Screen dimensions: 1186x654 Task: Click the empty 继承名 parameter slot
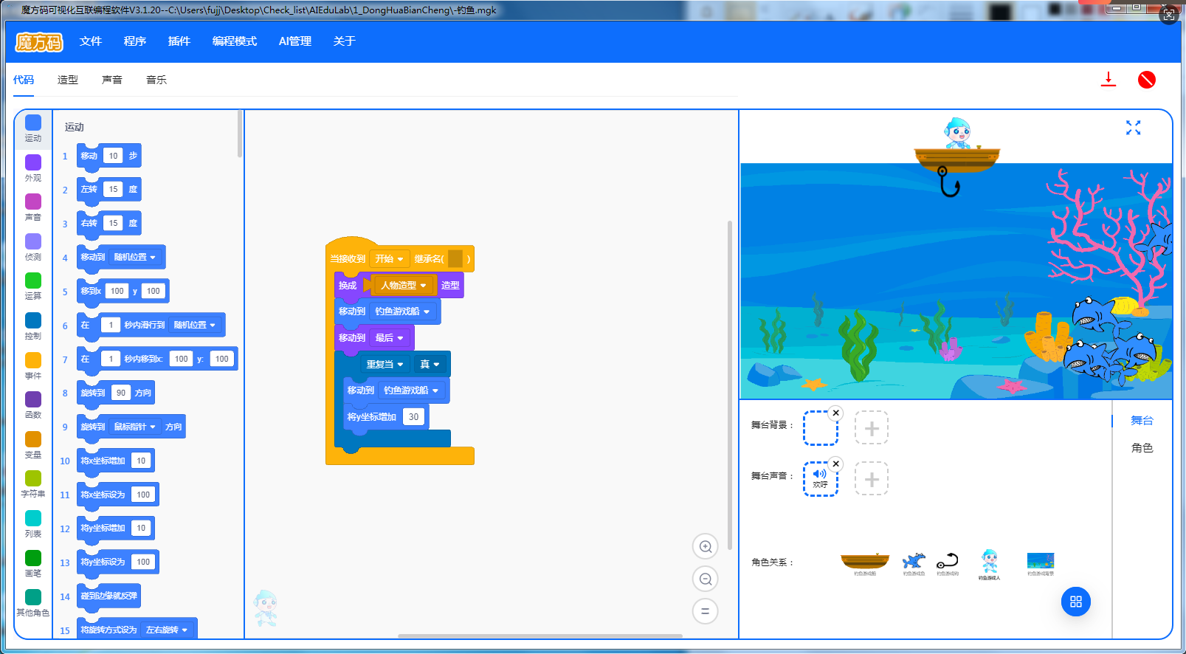[455, 259]
